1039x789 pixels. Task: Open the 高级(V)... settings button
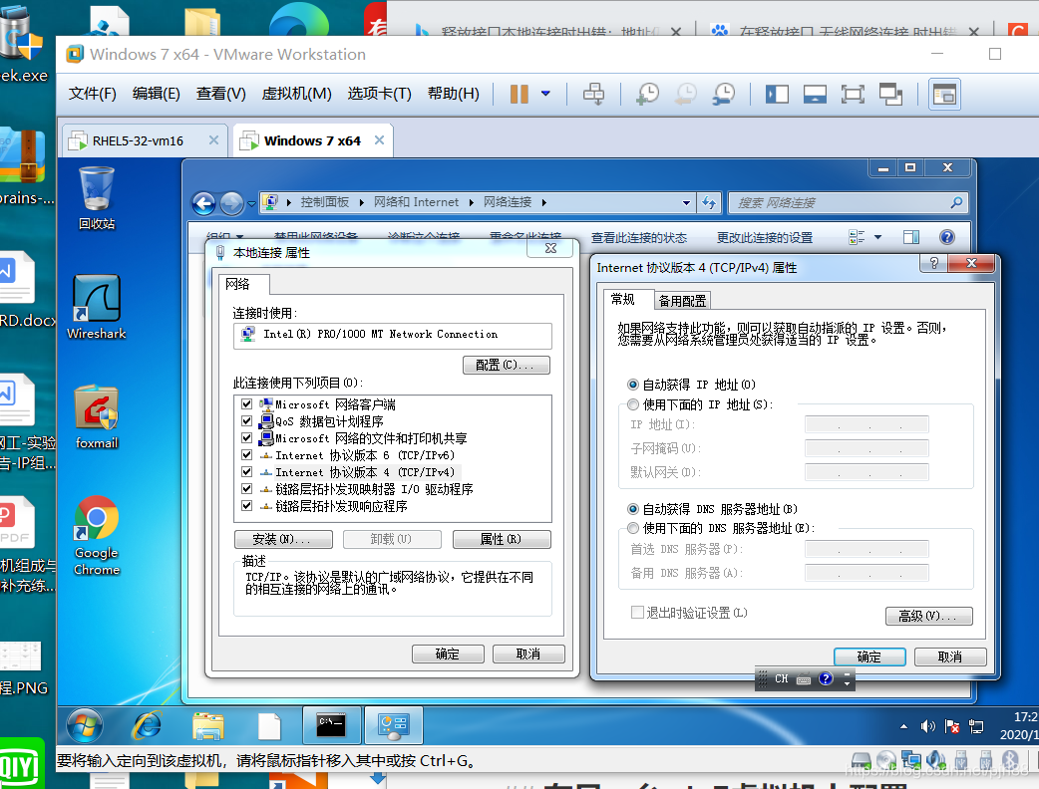929,617
